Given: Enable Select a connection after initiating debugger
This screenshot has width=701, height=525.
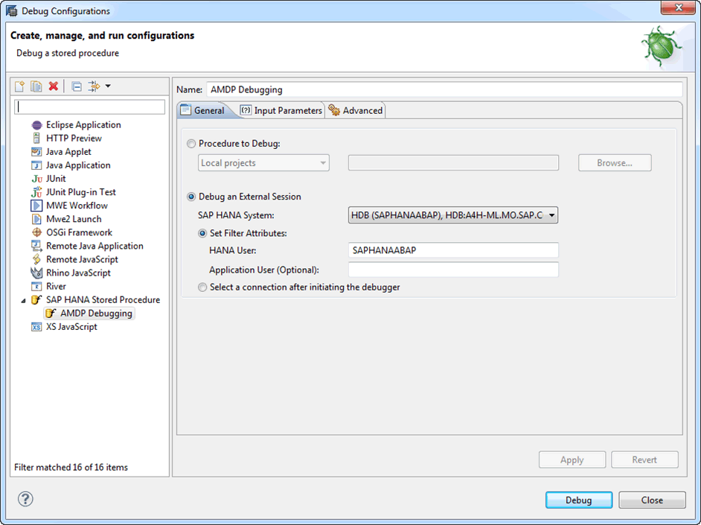Looking at the screenshot, I should pos(203,287).
